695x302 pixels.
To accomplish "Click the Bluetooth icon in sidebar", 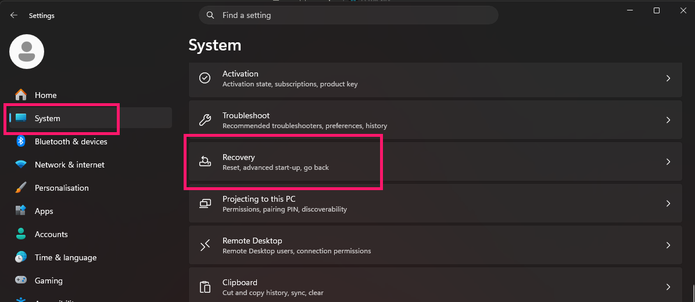I will pyautogui.click(x=21, y=141).
